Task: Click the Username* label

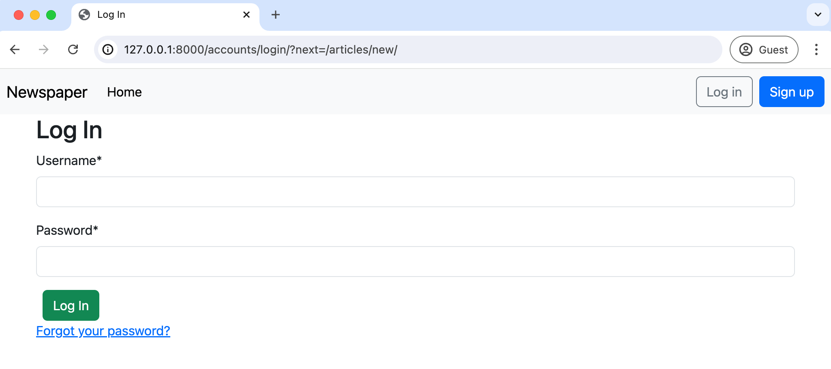Action: 69,161
